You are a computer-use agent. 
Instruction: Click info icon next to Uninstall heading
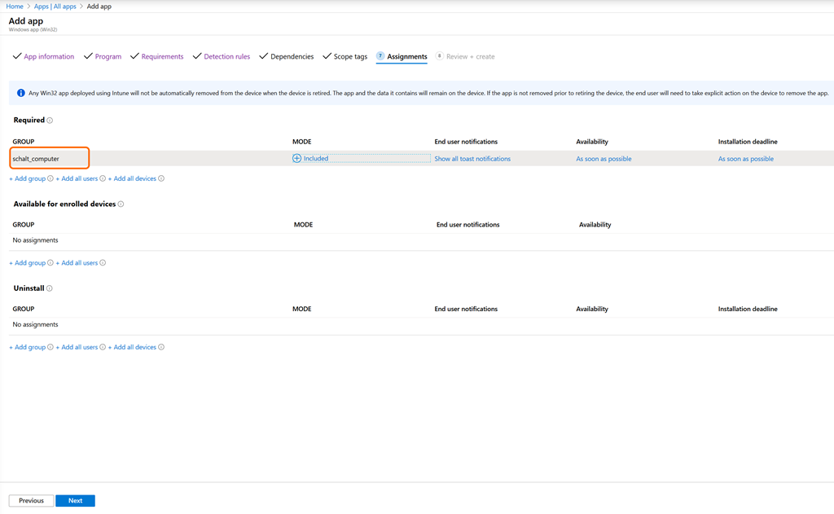pos(50,288)
